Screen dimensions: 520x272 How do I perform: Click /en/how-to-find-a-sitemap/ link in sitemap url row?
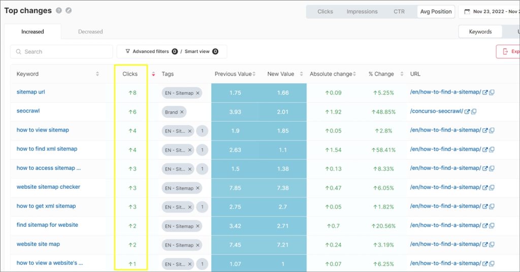point(445,92)
